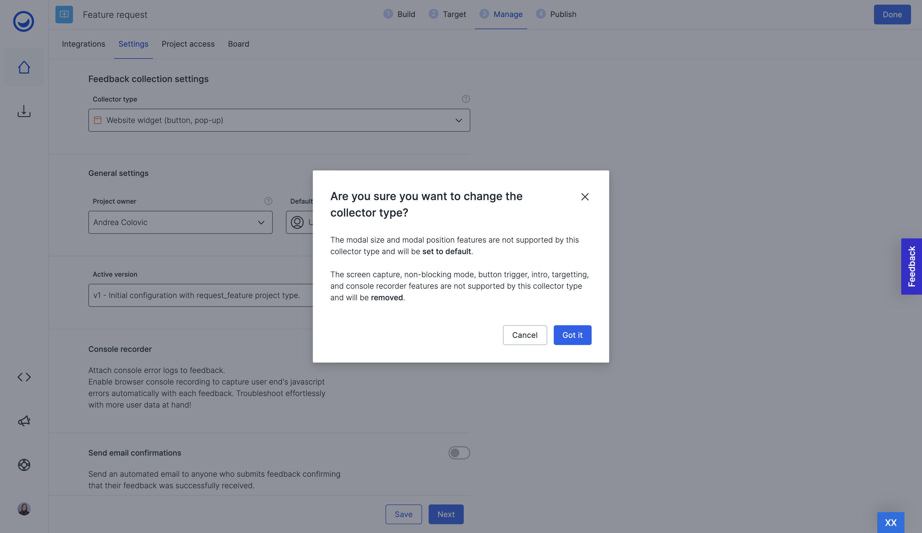Open the code embed icon in sidebar
This screenshot has width=922, height=533.
pos(24,377)
